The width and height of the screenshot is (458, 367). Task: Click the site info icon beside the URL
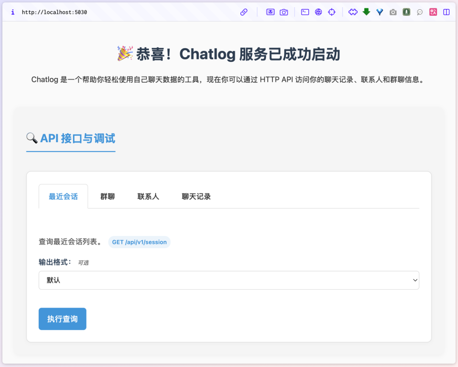pyautogui.click(x=13, y=12)
